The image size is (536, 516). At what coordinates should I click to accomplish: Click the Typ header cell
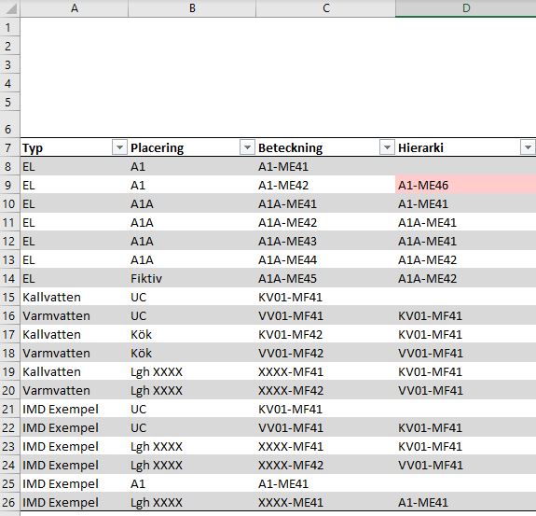[75, 147]
